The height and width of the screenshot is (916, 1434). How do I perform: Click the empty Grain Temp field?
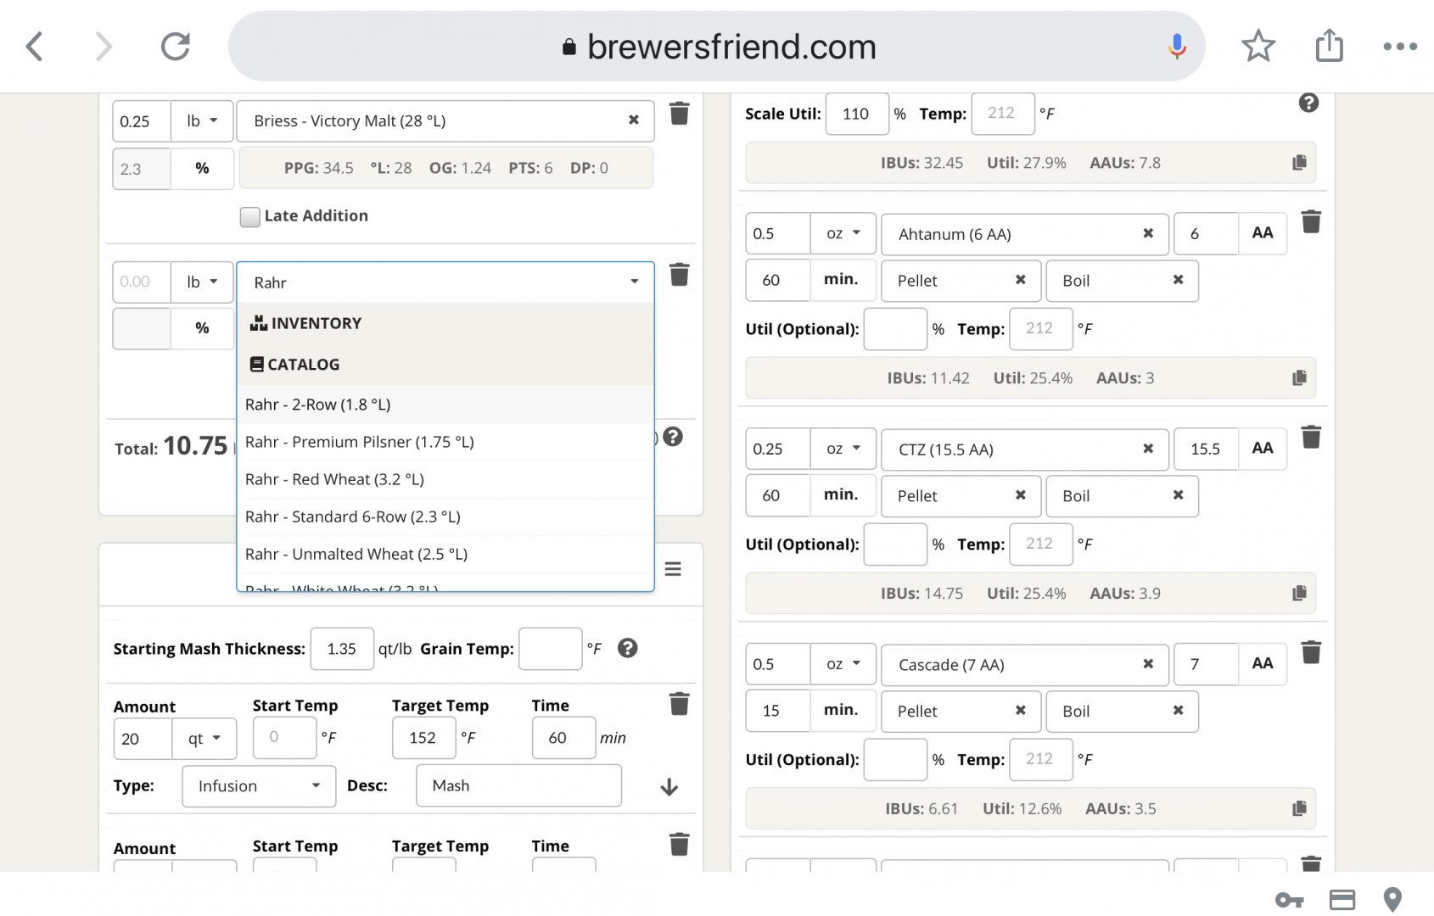[550, 649]
